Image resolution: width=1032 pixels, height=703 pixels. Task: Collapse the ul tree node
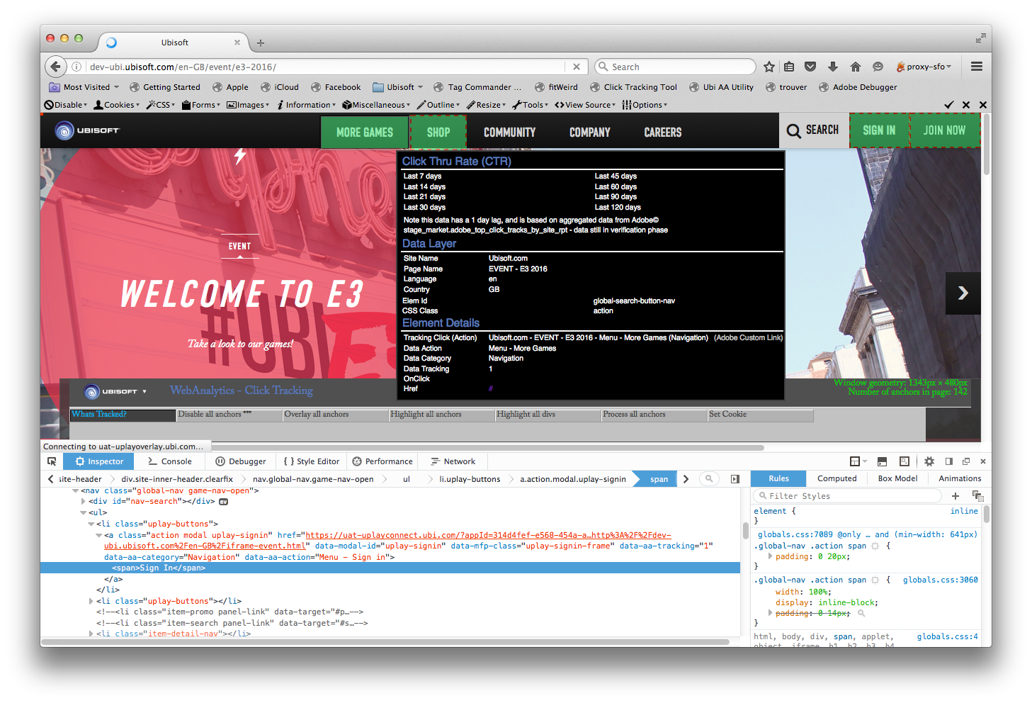pos(84,512)
